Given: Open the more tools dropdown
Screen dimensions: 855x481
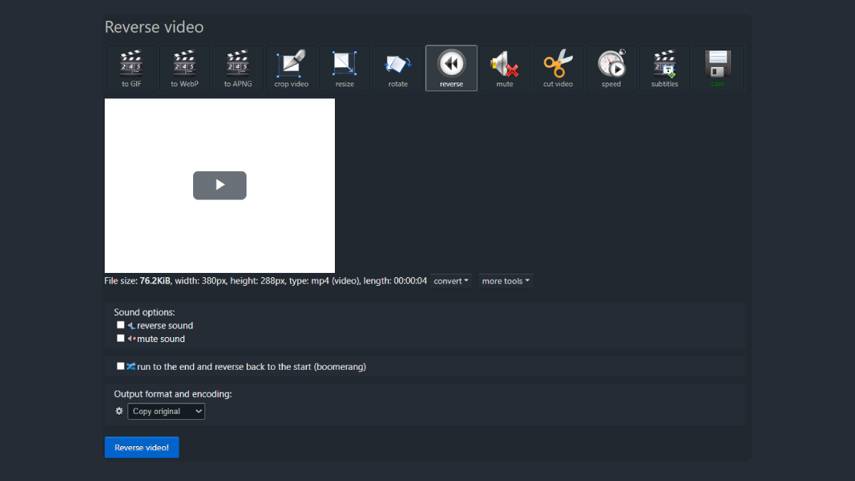Looking at the screenshot, I should pyautogui.click(x=505, y=281).
